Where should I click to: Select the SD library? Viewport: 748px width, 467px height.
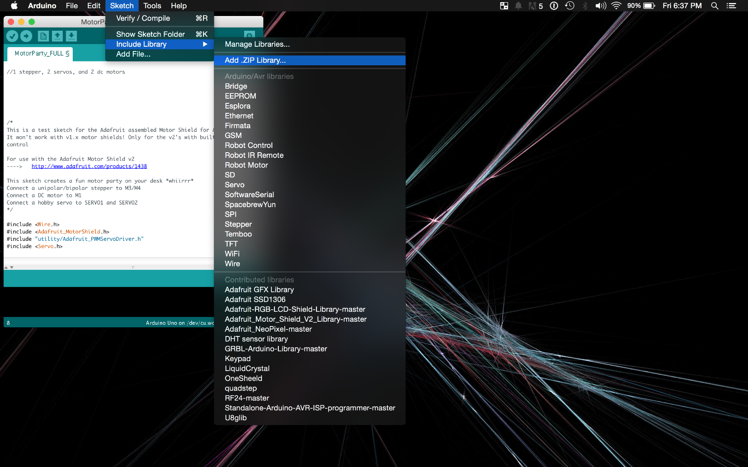point(310,175)
